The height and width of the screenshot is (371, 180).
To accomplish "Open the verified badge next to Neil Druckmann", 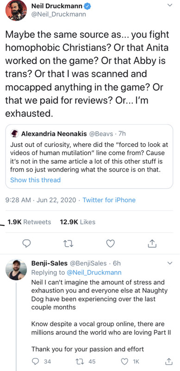I will pyautogui.click(x=88, y=6).
